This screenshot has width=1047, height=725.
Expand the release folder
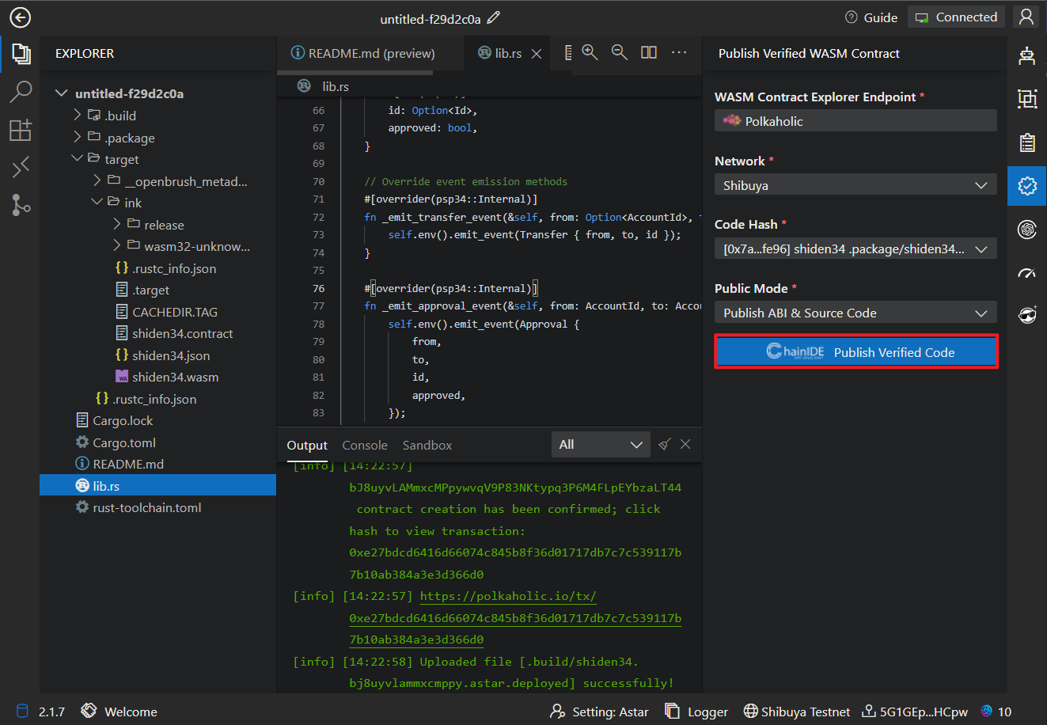coord(163,225)
